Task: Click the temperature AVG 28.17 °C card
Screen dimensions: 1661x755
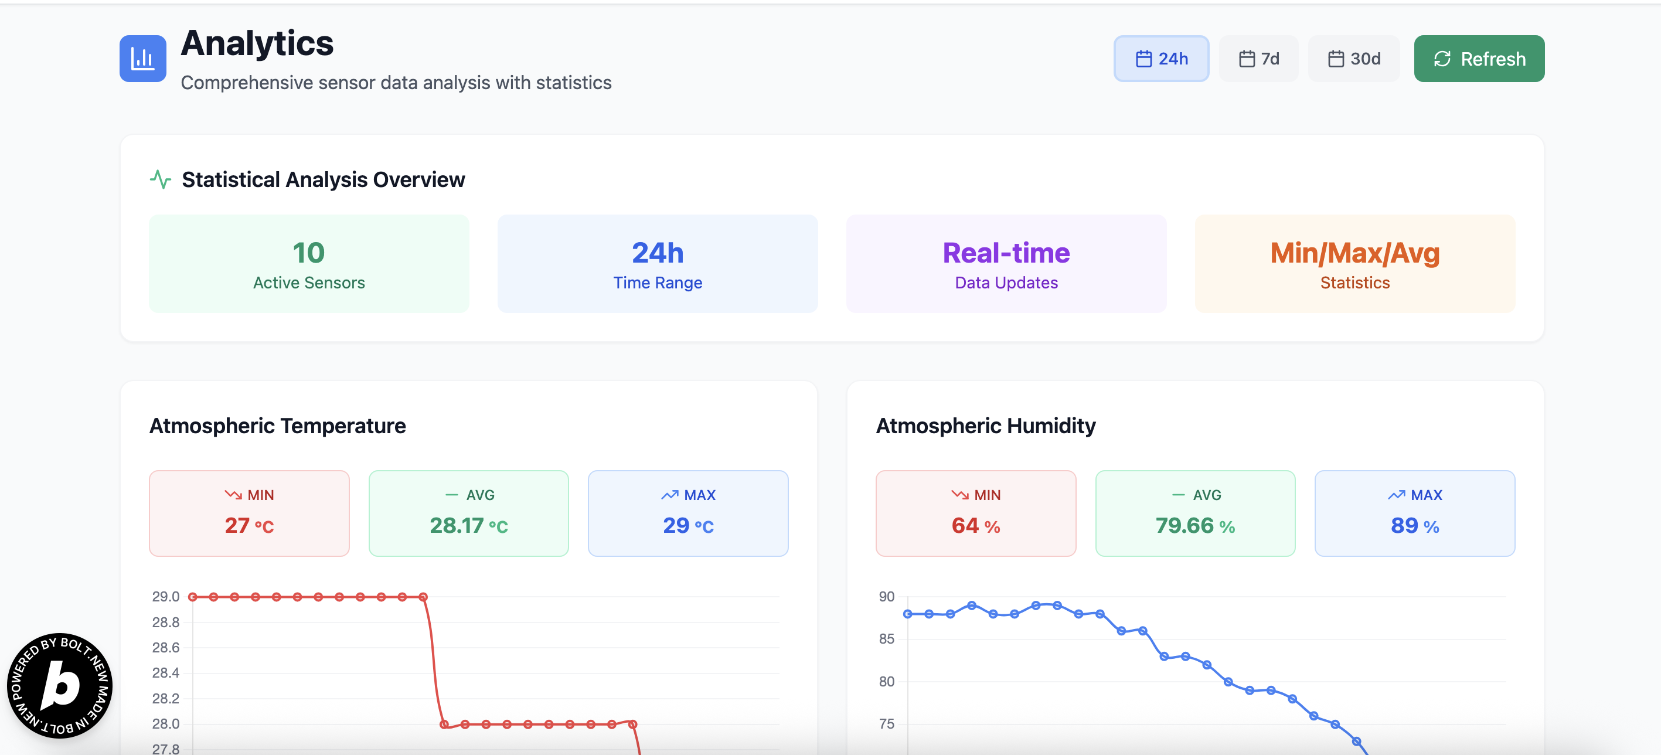Action: (x=468, y=513)
